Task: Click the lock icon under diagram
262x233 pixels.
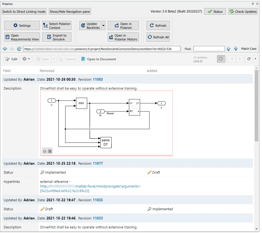Action: coord(45,151)
